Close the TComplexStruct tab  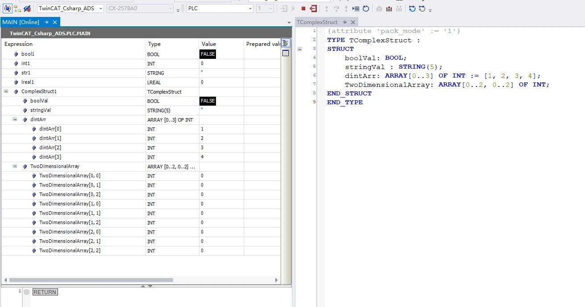click(x=353, y=22)
